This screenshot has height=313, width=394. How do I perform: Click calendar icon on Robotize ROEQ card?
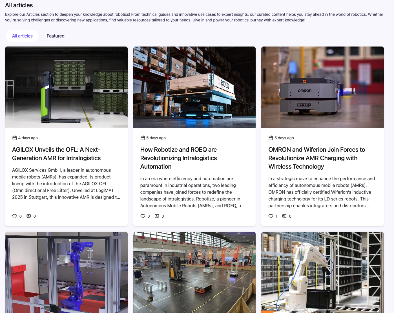pyautogui.click(x=143, y=138)
